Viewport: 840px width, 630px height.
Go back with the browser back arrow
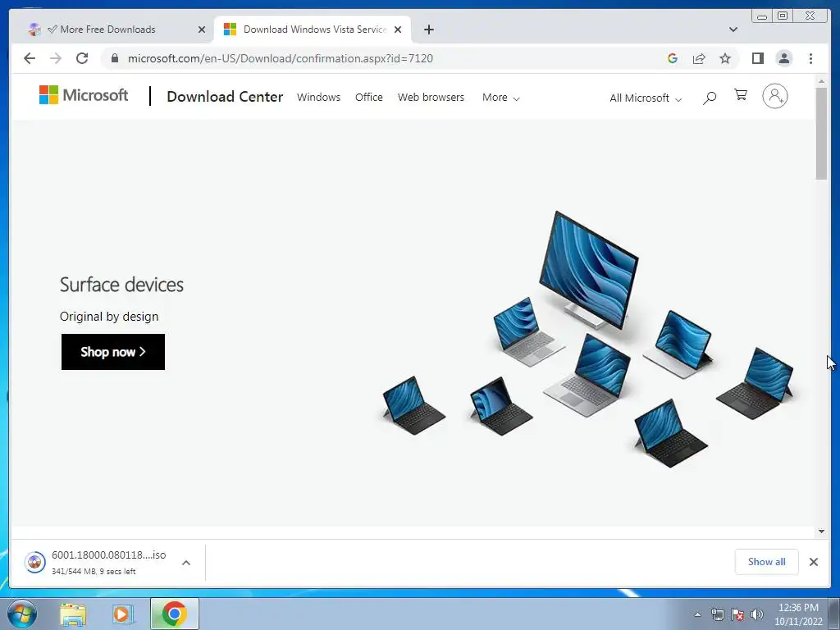pyautogui.click(x=30, y=58)
